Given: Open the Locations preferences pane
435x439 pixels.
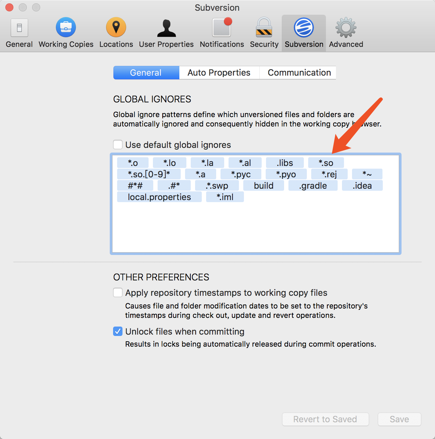Looking at the screenshot, I should coord(116,33).
